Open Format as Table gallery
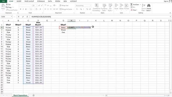This screenshot has height=97, width=172. coord(104,7)
